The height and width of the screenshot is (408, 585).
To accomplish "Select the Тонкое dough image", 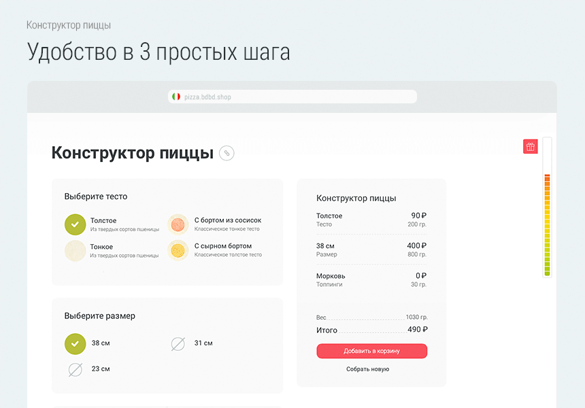I will pyautogui.click(x=75, y=250).
